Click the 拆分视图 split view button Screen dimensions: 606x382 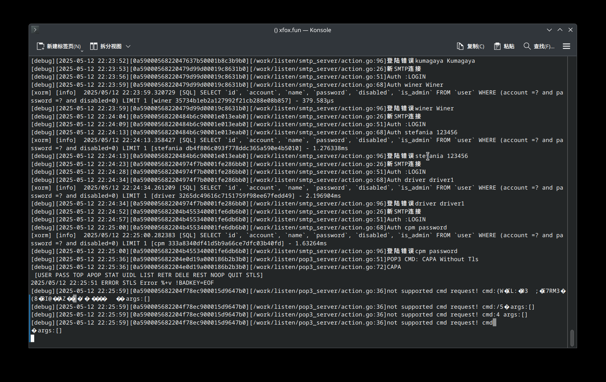click(x=106, y=46)
